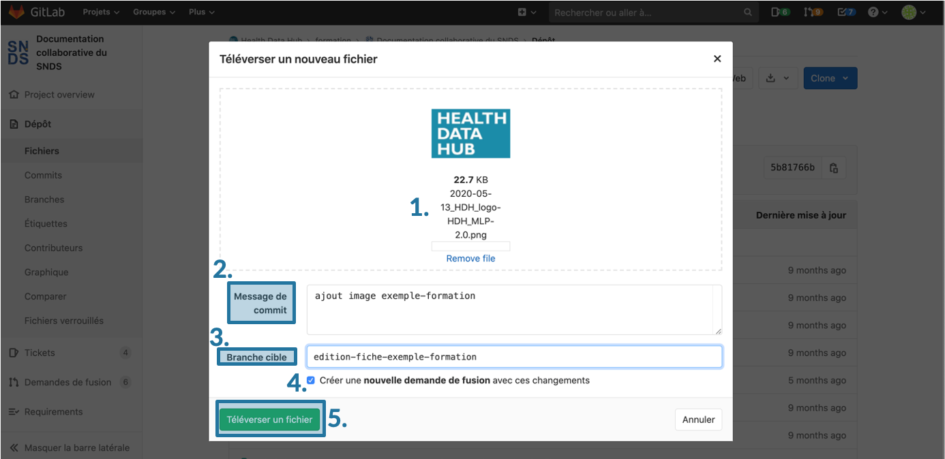The height and width of the screenshot is (459, 945).
Task: Click the Téléverser un fichier button
Action: 270,420
